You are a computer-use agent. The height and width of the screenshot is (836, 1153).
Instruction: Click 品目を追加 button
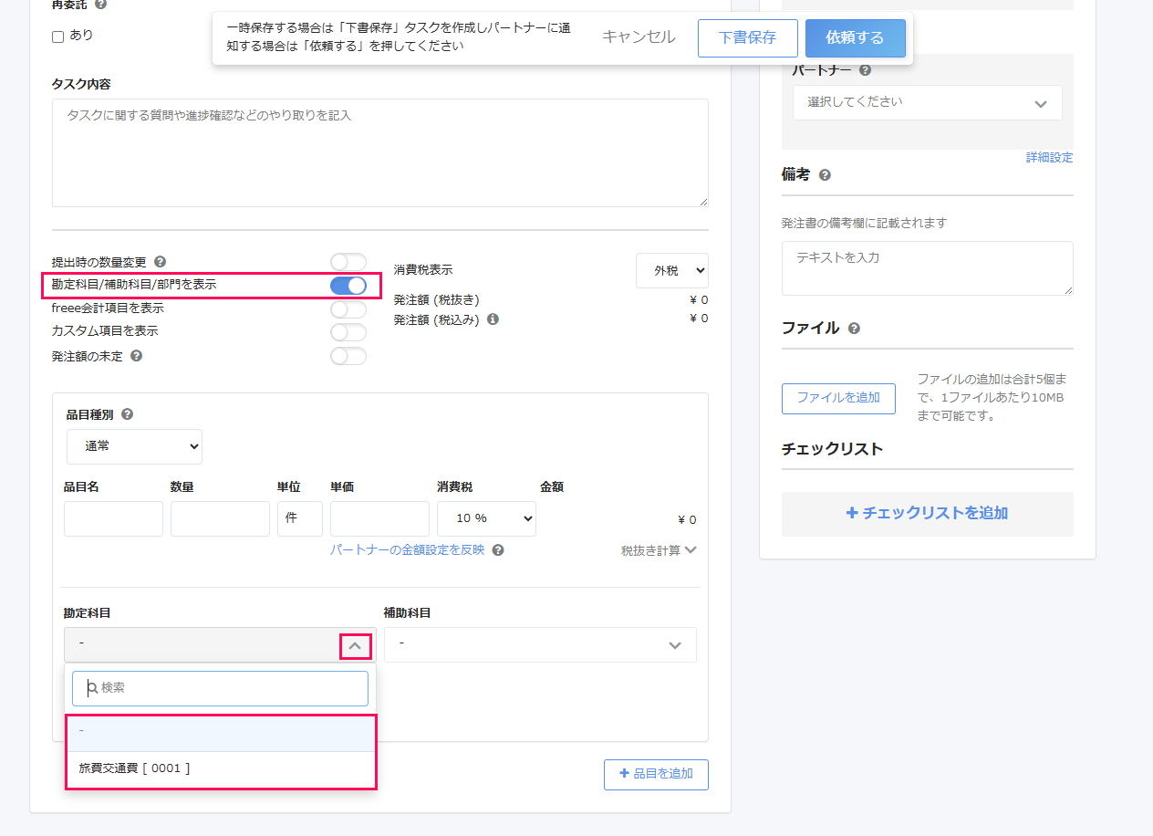pyautogui.click(x=656, y=774)
